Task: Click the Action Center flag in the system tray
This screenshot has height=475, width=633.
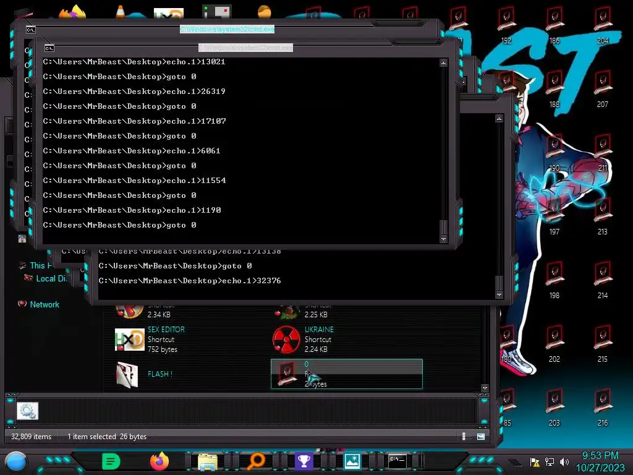Action: click(535, 461)
